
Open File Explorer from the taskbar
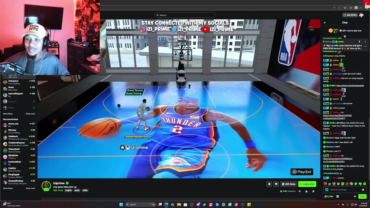coord(179,205)
